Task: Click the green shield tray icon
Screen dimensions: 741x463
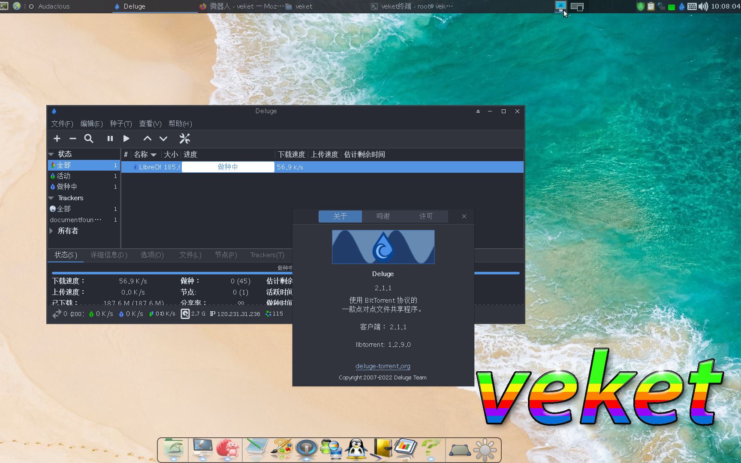Action: 640,6
